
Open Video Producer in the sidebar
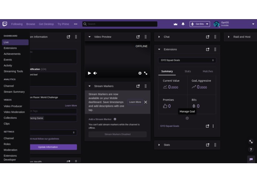(x=13, y=106)
